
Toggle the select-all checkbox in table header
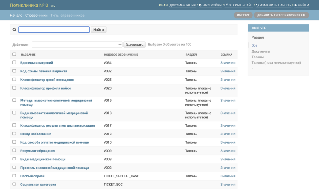(x=14, y=54)
